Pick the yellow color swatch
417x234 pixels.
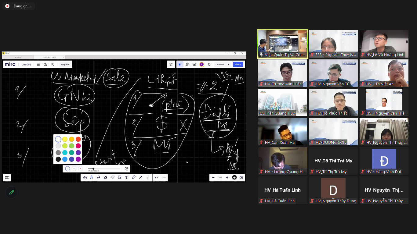[x=65, y=139]
